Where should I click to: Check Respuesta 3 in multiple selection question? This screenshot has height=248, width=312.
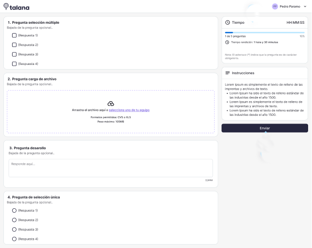[14, 54]
